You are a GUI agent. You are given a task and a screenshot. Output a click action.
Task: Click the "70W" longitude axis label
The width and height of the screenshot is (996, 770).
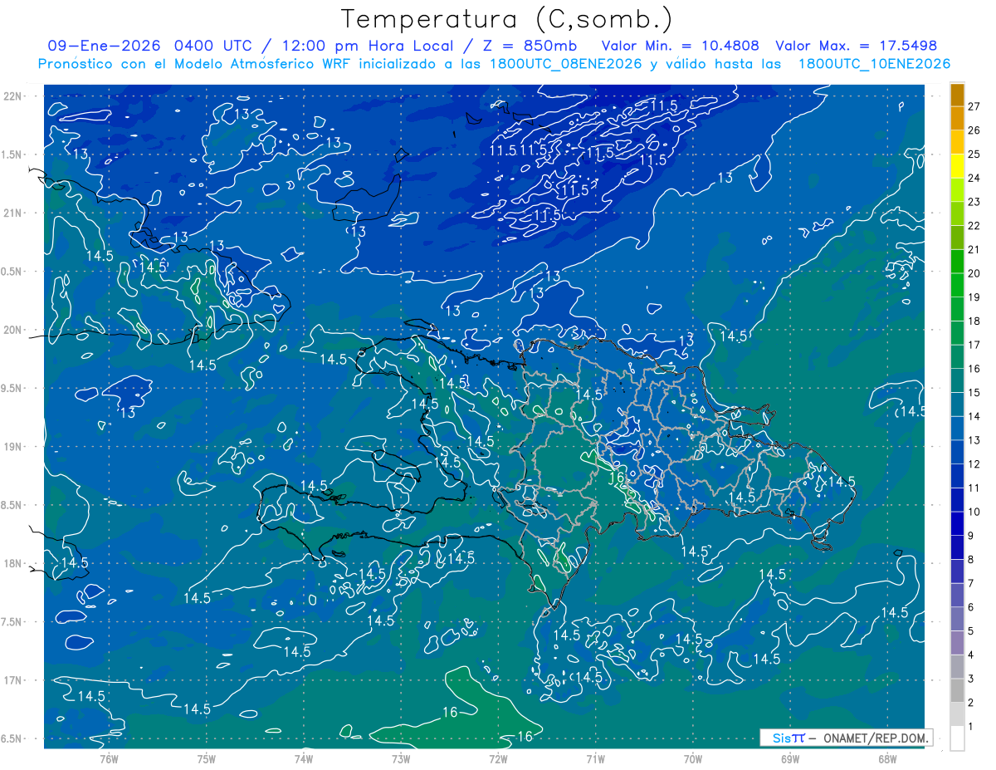(693, 759)
